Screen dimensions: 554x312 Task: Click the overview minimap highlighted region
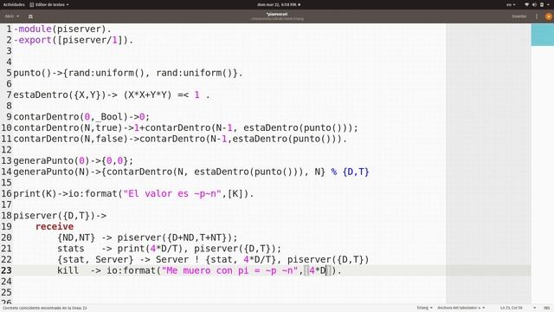click(543, 35)
